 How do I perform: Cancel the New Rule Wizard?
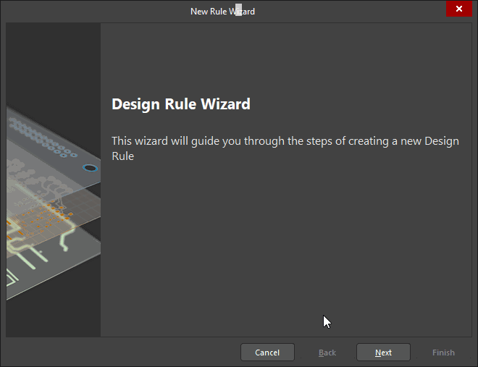pos(267,353)
